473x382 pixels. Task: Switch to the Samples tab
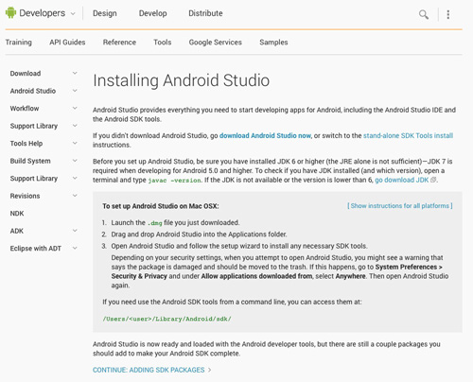273,43
